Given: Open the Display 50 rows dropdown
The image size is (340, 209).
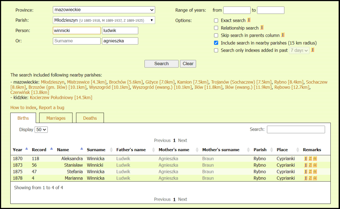Looking at the screenshot, I should point(42,130).
